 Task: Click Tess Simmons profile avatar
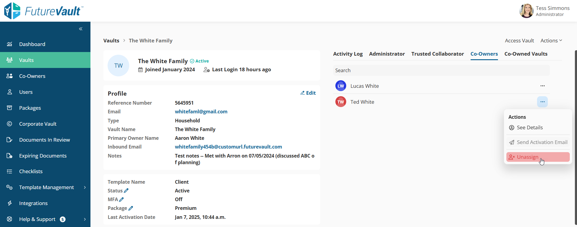coord(527,11)
